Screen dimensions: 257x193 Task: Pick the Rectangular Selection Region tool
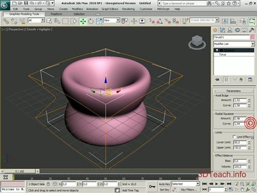65,21
